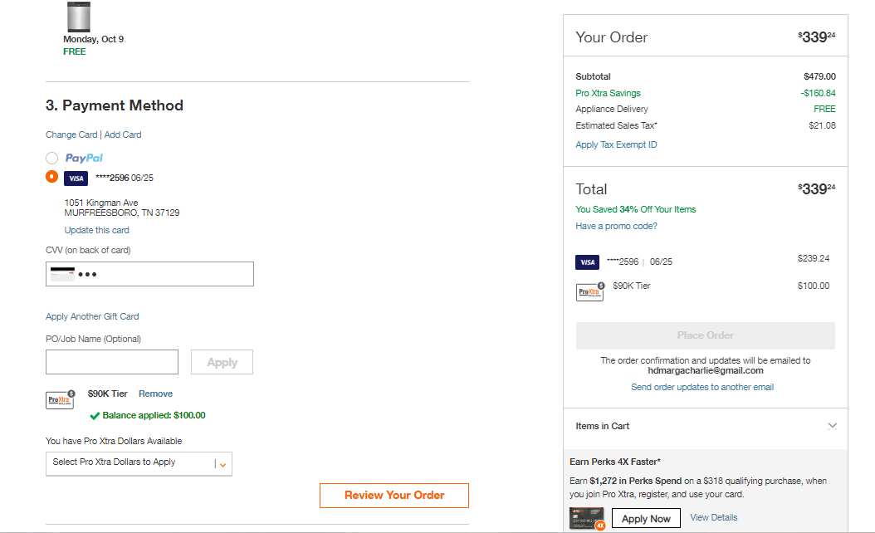The height and width of the screenshot is (533, 875).
Task: Click the Pro Xtra Dollars icon beside Remove
Action: coord(61,399)
